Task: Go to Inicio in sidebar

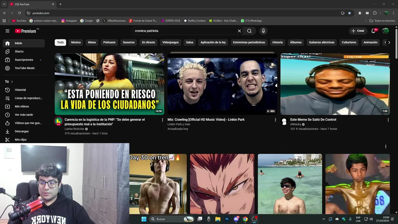Action: 24,43
